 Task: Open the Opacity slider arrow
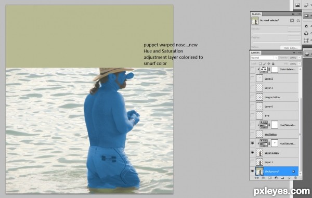click(x=300, y=58)
